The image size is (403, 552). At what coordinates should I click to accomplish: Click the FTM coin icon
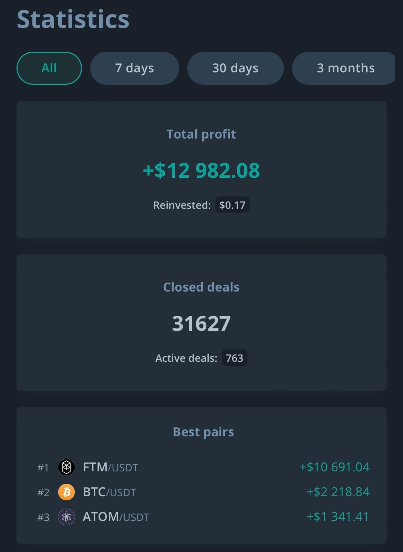(66, 467)
